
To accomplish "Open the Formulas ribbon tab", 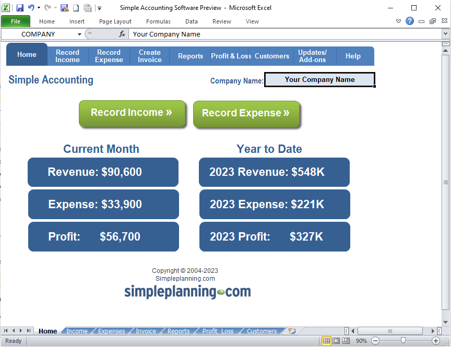I will click(x=158, y=21).
